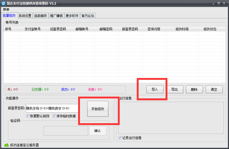
Task: Open the 官方论坛 tab
Action: pyautogui.click(x=88, y=16)
